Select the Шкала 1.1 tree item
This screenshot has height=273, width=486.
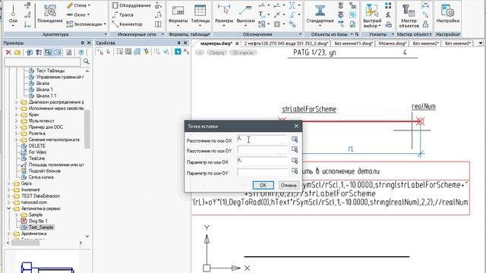pyautogui.click(x=46, y=96)
